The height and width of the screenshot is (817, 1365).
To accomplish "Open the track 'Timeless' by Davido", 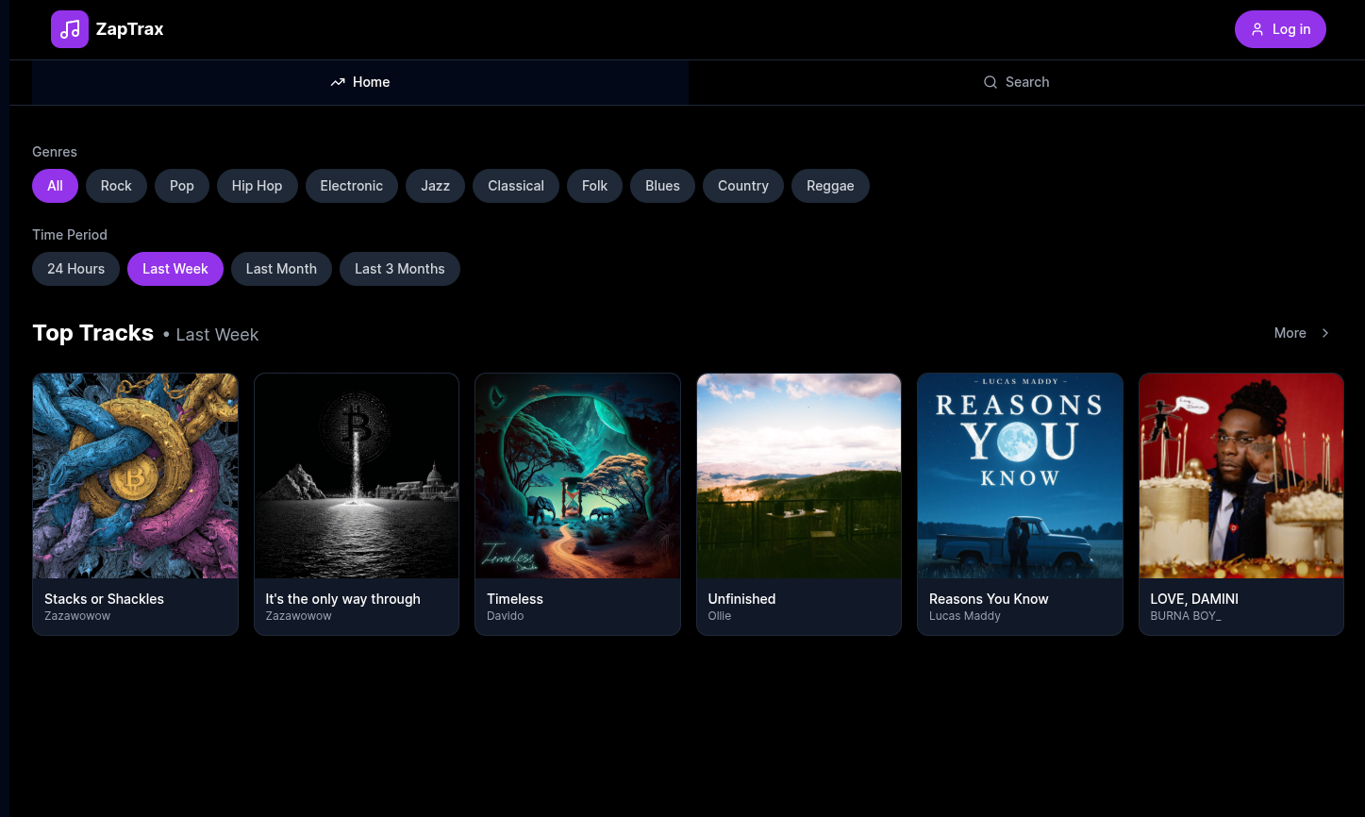I will pyautogui.click(x=514, y=599).
